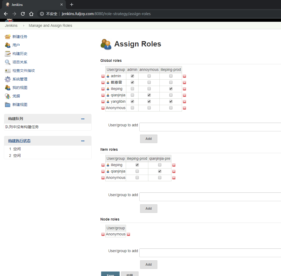
Task: Focus Item roles User/group to add field
Action: (x=210, y=197)
